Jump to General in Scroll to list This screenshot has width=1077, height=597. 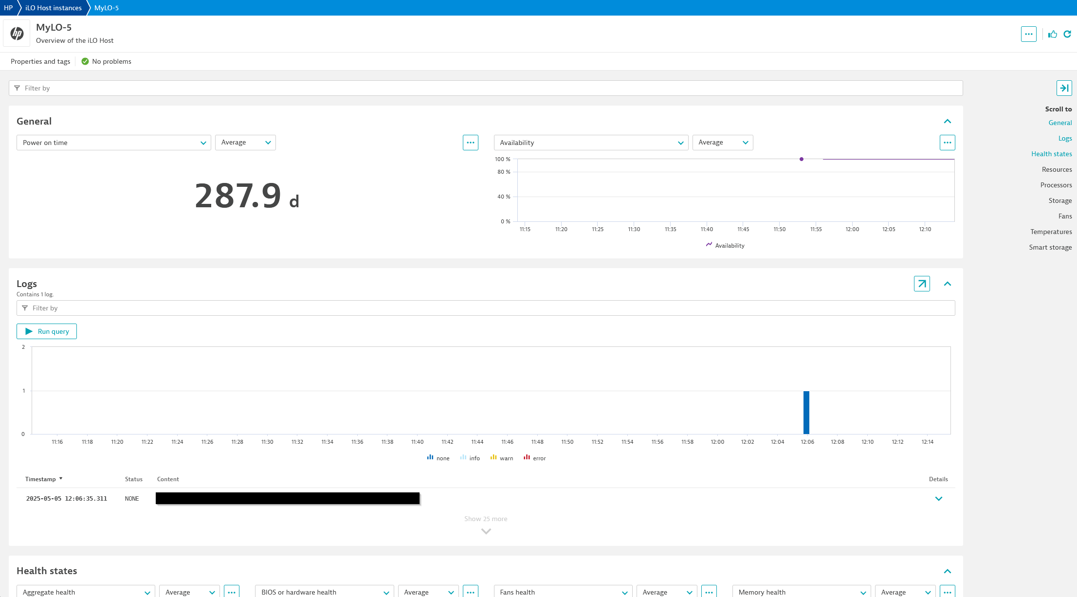pyautogui.click(x=1060, y=123)
